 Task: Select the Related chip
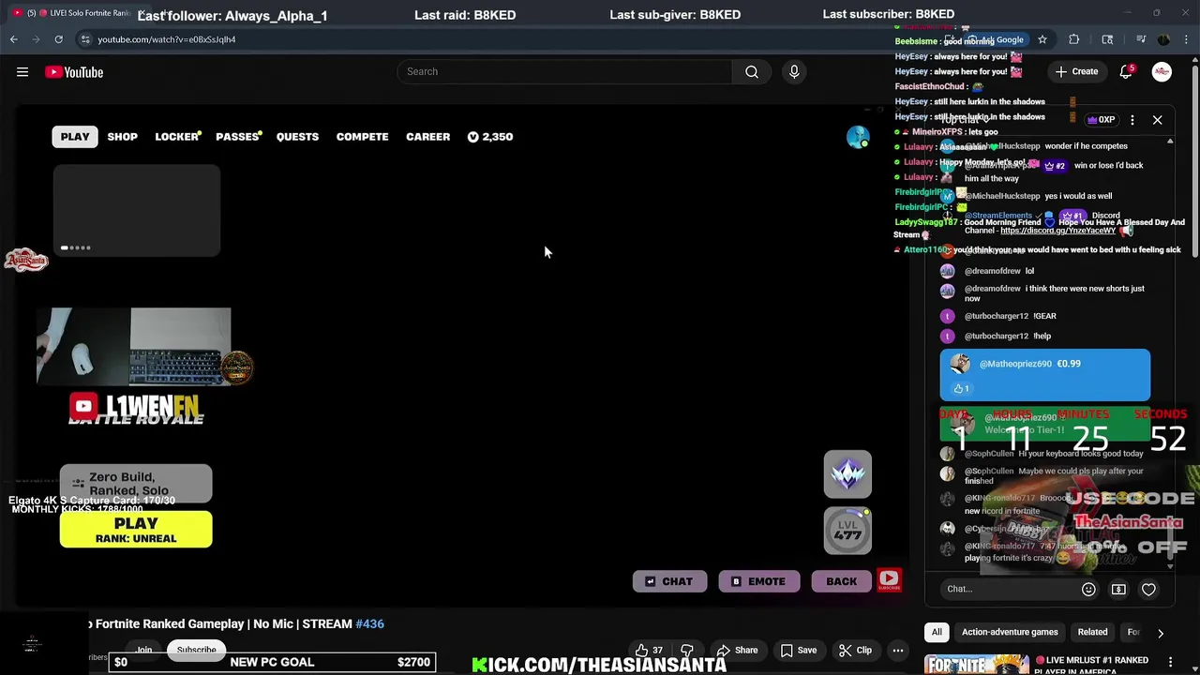1092,632
